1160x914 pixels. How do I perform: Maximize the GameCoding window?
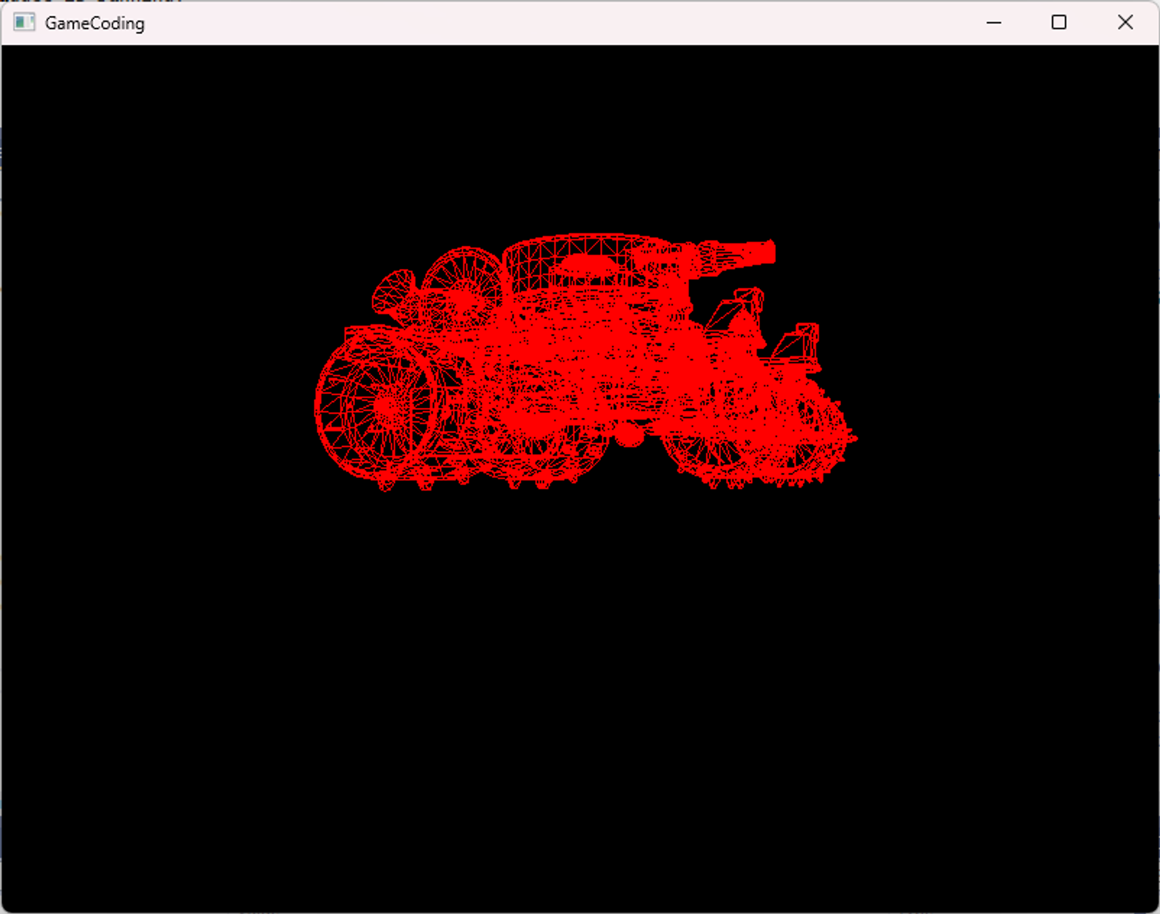point(1058,23)
